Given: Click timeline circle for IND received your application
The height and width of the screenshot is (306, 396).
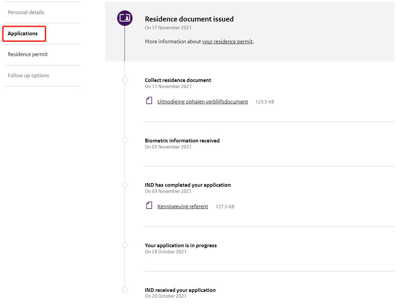Looking at the screenshot, I should (125, 290).
